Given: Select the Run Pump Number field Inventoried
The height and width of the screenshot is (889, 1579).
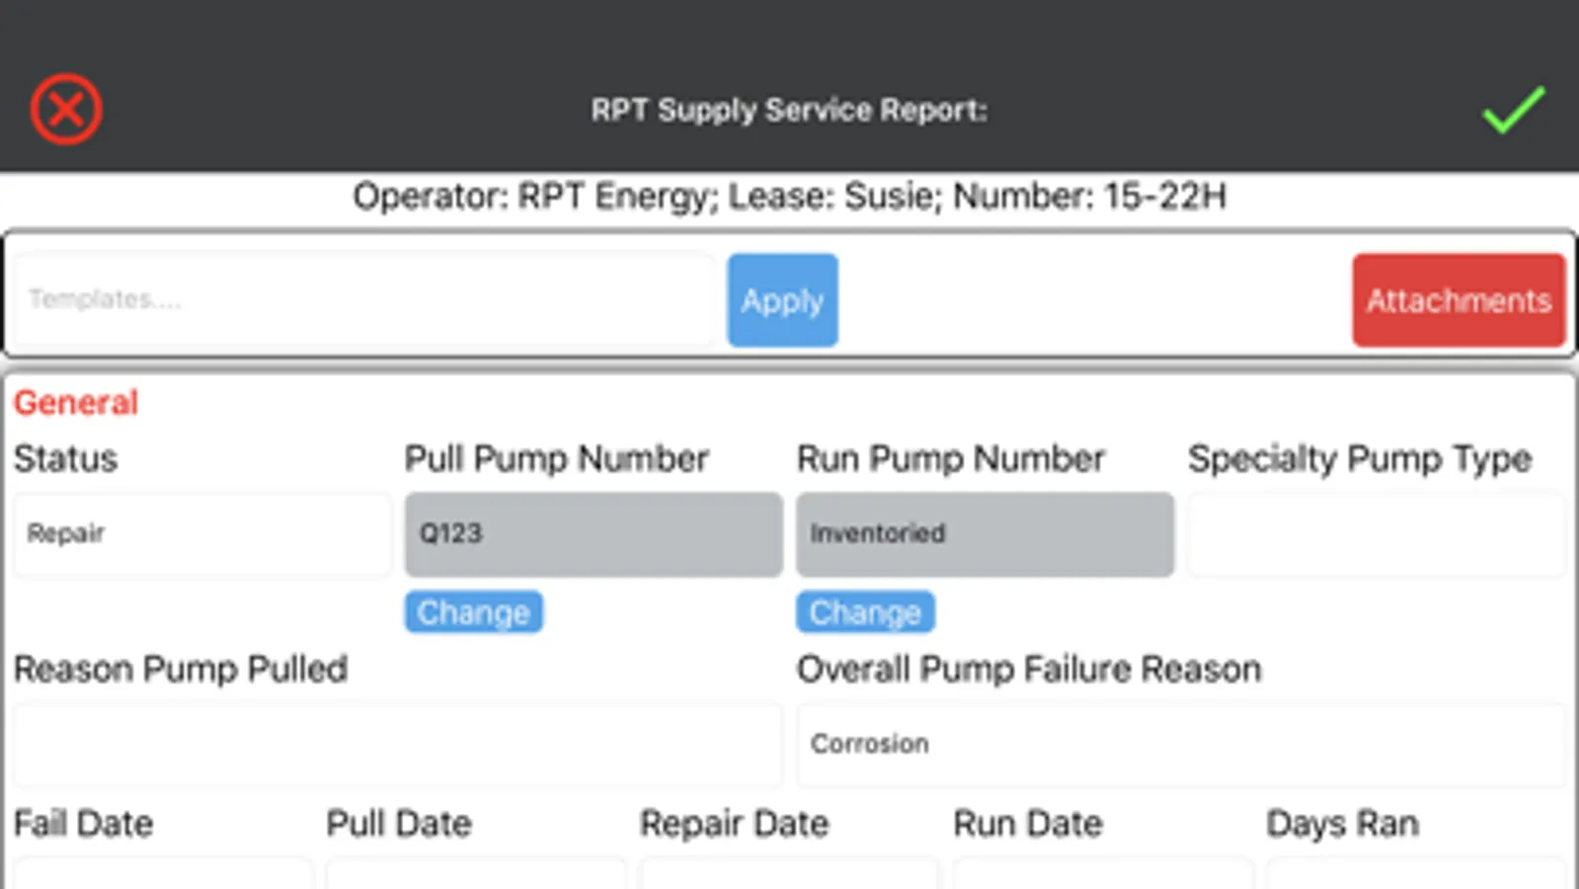Looking at the screenshot, I should [985, 534].
